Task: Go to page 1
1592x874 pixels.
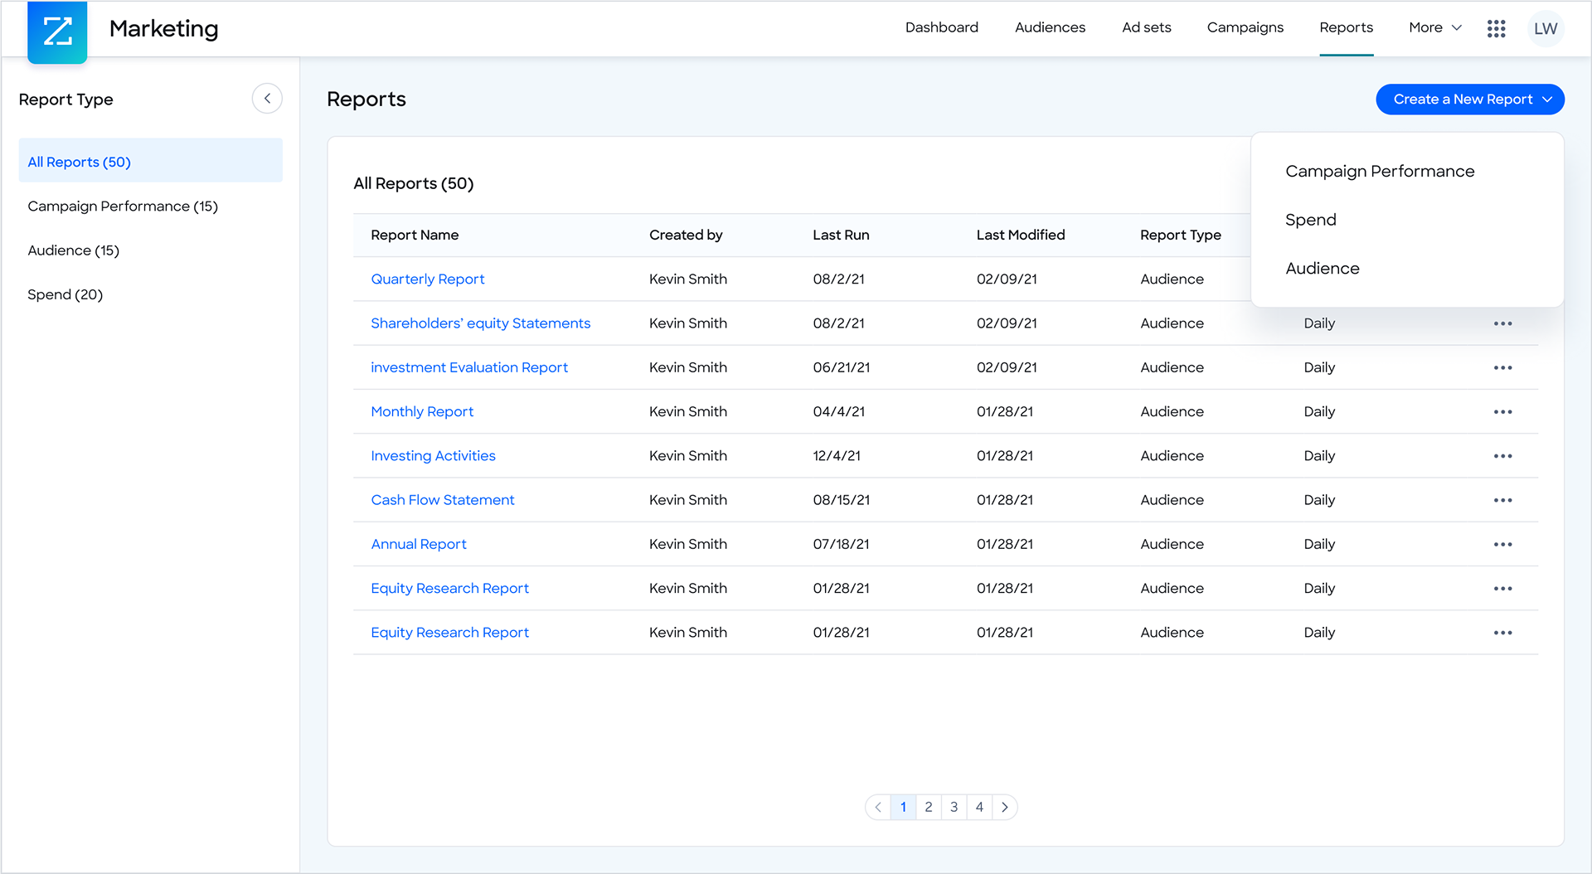Action: point(903,807)
